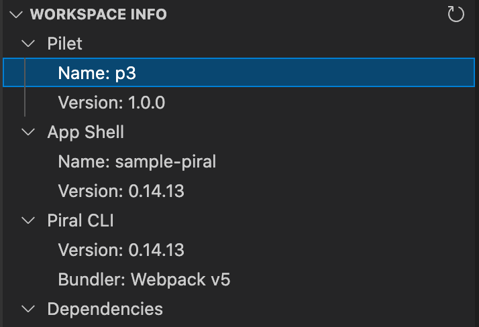Select the Piral CLI tree label
Viewport: 479px width, 327px height.
pos(81,220)
